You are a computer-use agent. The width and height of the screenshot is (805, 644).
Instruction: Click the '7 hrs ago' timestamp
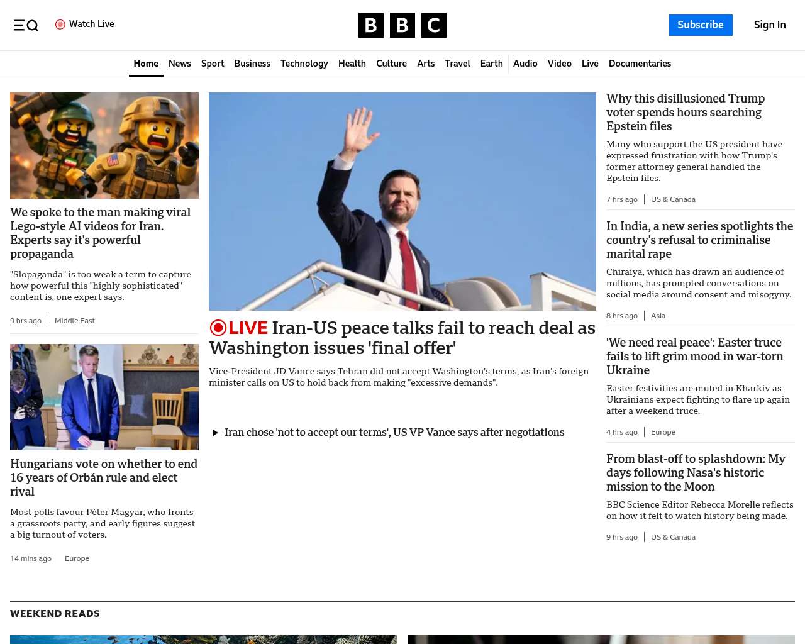pyautogui.click(x=622, y=199)
